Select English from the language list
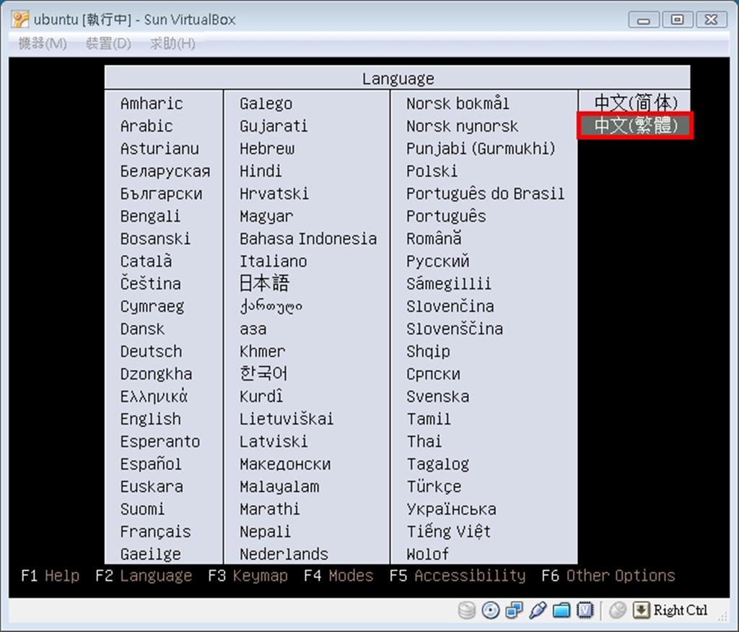The image size is (739, 632). point(150,419)
